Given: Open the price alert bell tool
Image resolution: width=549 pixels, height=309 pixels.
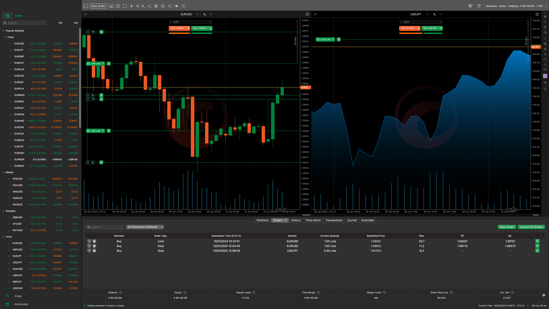Looking at the screenshot, I should coord(545,89).
